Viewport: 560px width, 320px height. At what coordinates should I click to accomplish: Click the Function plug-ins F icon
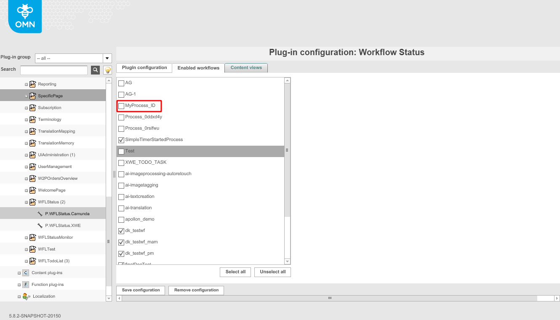coord(25,285)
